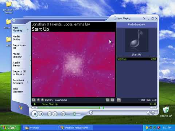Image resolution: width=175 pixels, height=131 pixels.
Task: Open the Windows Start menu
Action: coord(10,128)
